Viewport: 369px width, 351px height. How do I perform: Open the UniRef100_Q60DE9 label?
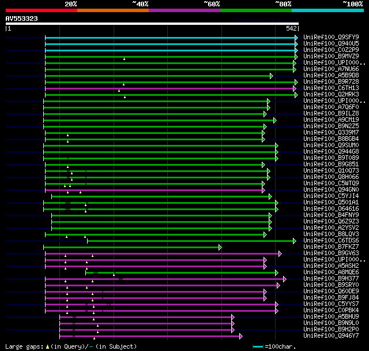pos(331,292)
